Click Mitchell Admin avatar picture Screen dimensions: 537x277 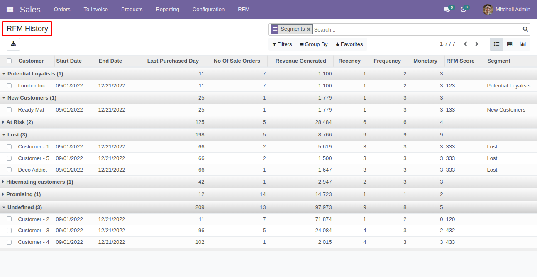tap(488, 10)
